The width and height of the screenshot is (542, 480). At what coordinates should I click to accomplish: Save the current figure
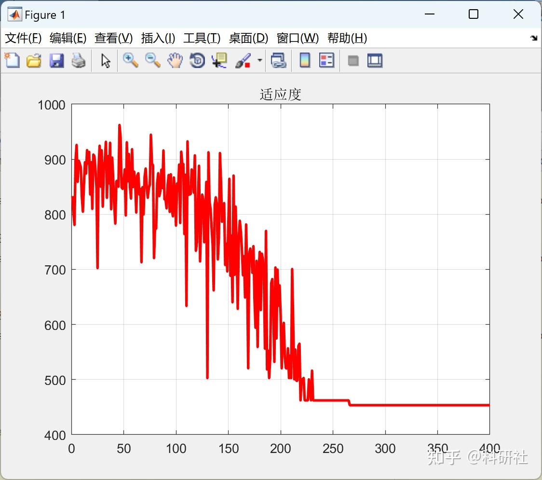coord(56,60)
